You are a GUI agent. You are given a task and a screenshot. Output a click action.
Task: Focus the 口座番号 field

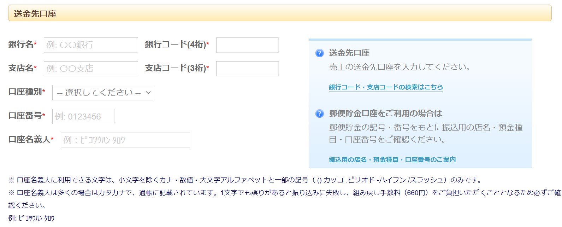pos(83,116)
